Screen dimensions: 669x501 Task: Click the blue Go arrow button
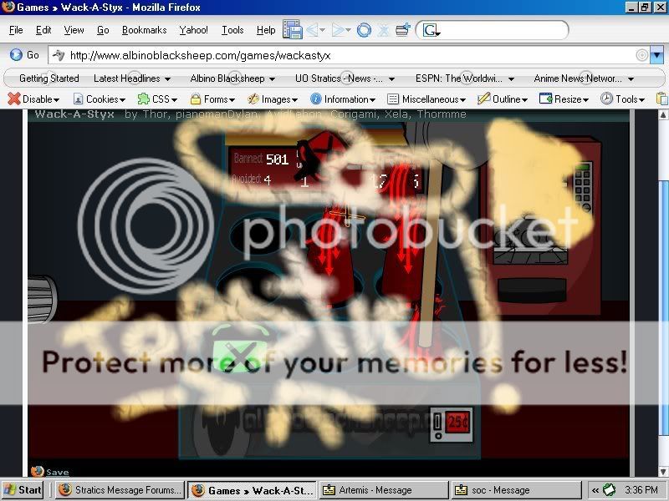(16, 55)
